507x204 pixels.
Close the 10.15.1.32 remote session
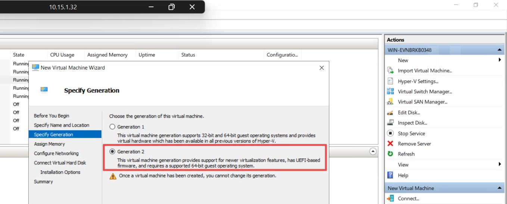[x=192, y=7]
